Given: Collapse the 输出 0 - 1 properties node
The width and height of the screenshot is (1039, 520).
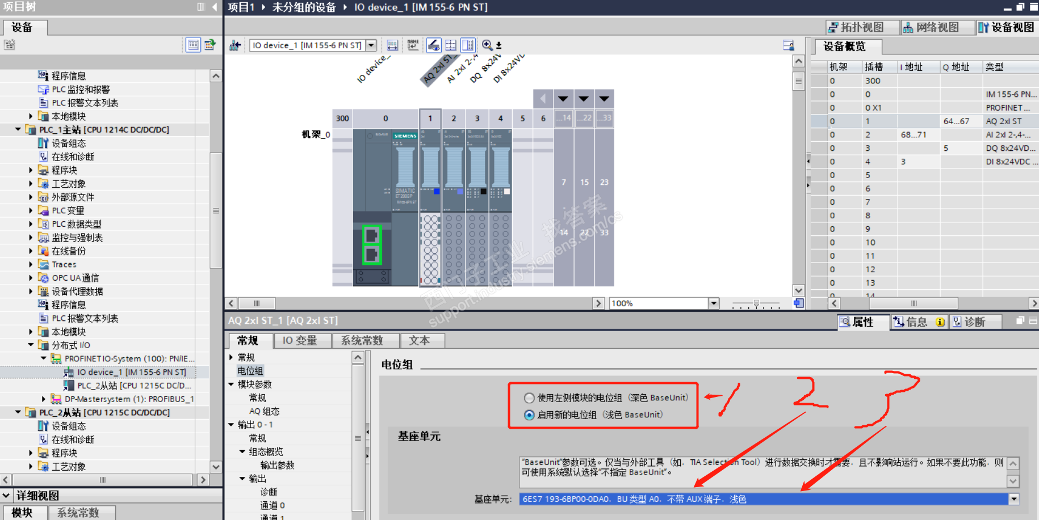Looking at the screenshot, I should (231, 425).
